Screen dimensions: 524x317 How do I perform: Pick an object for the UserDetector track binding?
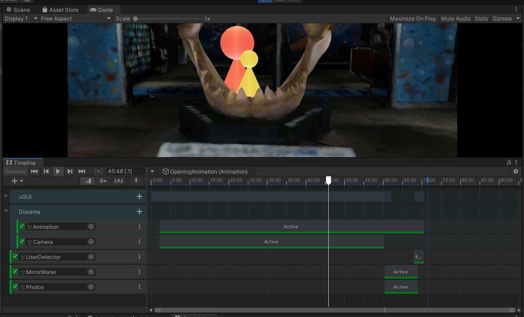pyautogui.click(x=91, y=257)
